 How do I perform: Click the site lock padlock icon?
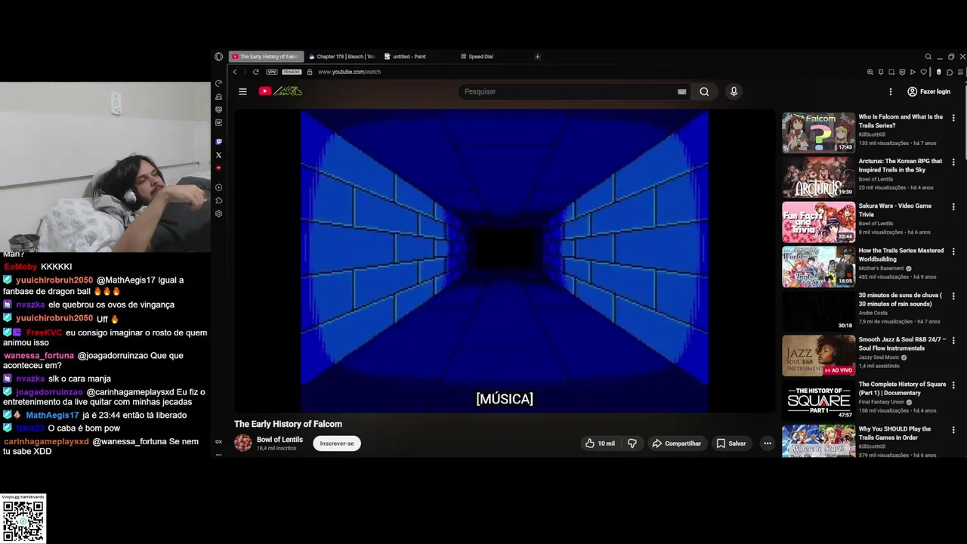point(310,72)
